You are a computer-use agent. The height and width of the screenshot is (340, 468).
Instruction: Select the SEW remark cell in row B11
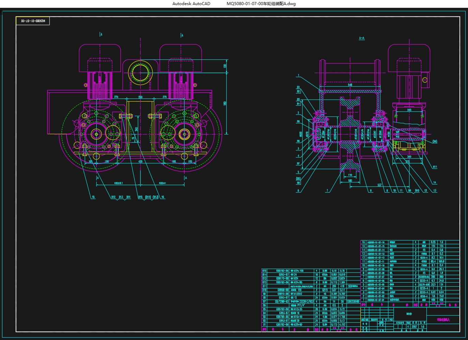[x=353, y=286]
